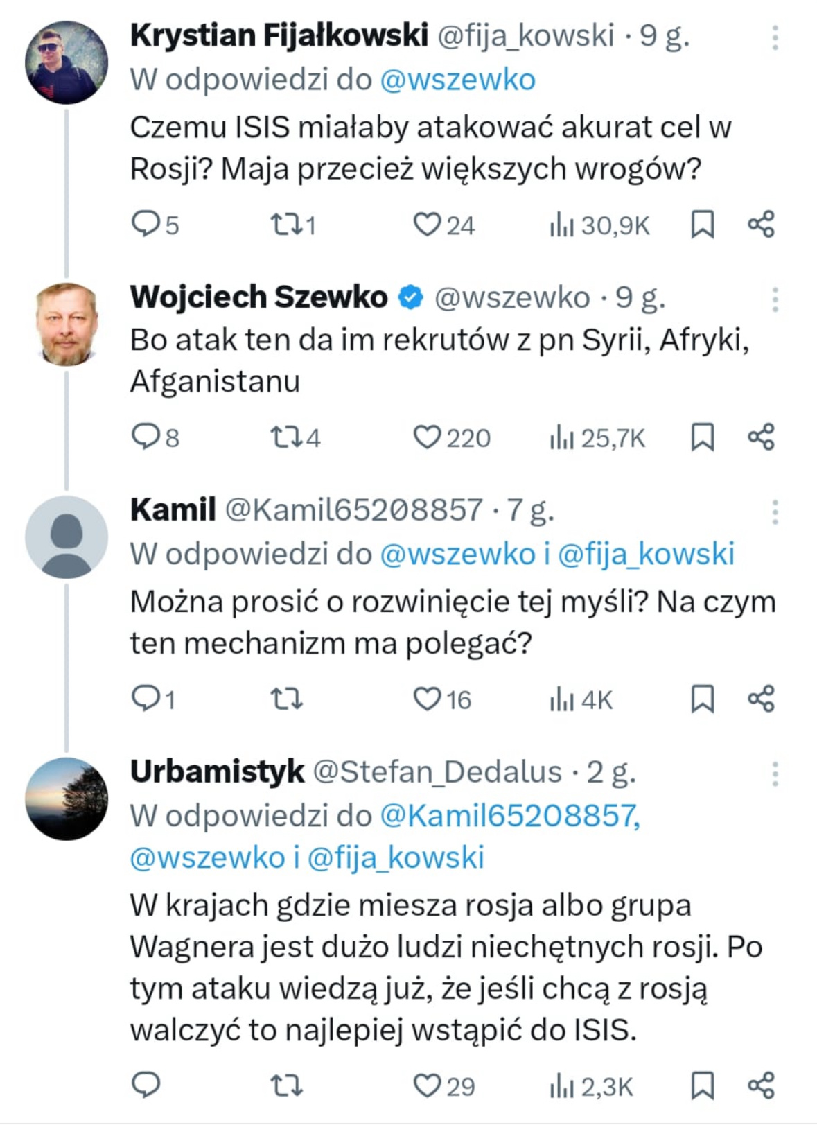Open @Kamil65208857 mention in Urbamistyk's reply
This screenshot has width=817, height=1125.
[510, 815]
